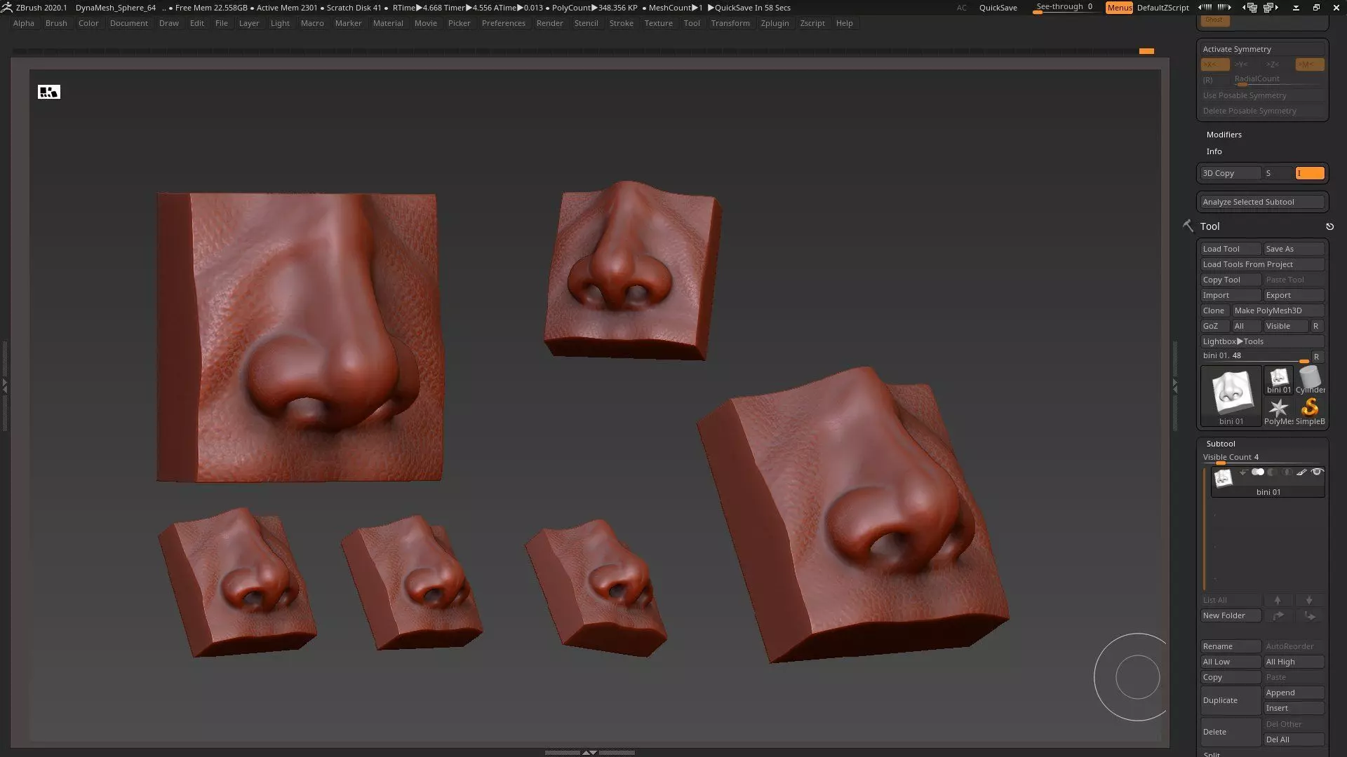Click the left tray divider handle
The height and width of the screenshot is (757, 1347).
pos(5,386)
